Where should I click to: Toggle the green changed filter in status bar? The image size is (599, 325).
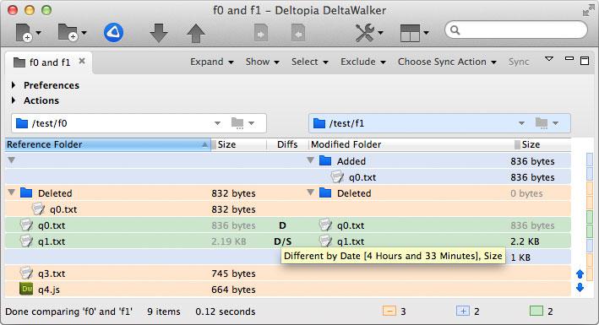pos(536,311)
